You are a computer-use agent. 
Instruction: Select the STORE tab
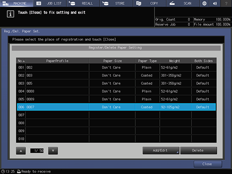click(116, 3)
